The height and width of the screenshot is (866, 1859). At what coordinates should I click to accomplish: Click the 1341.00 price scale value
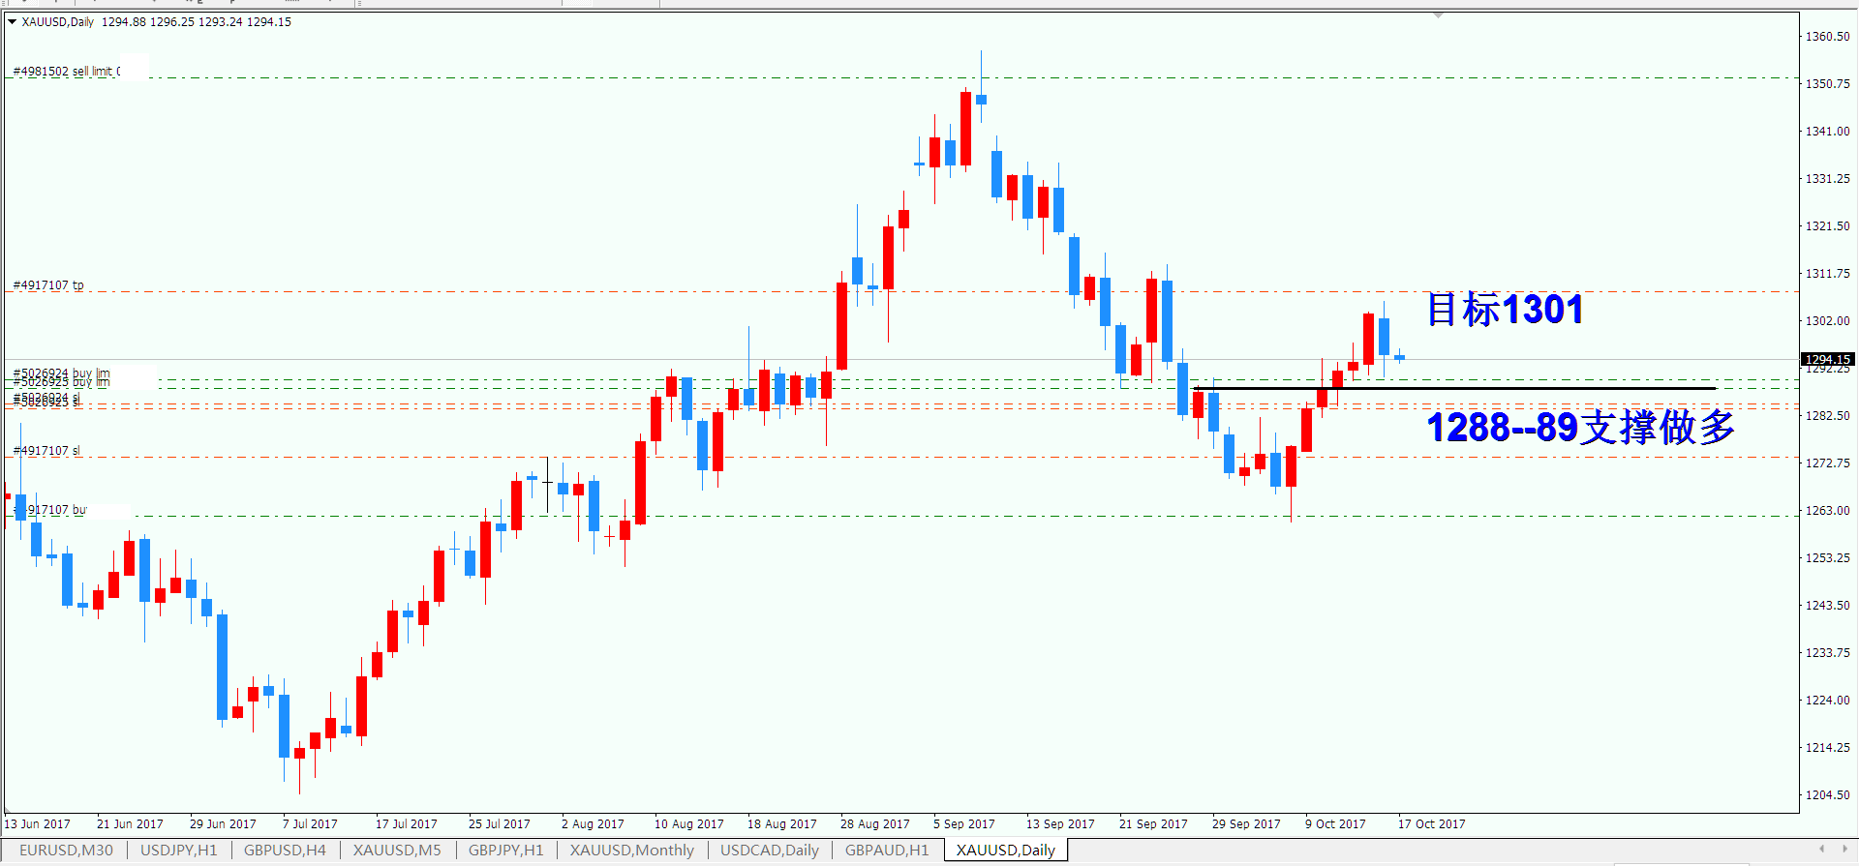(1827, 132)
